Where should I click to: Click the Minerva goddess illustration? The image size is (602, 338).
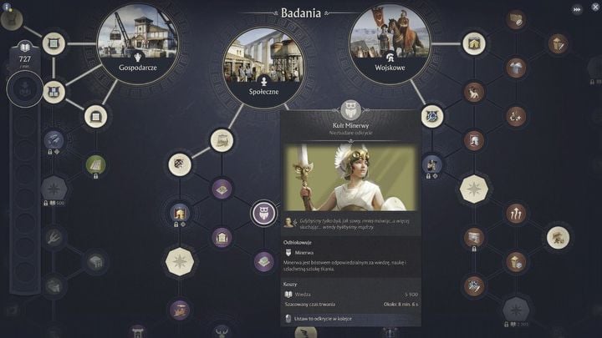pos(350,178)
